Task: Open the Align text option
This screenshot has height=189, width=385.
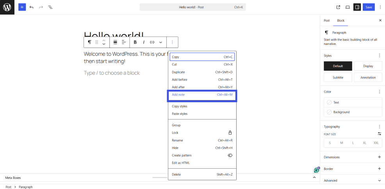Action: (124, 42)
